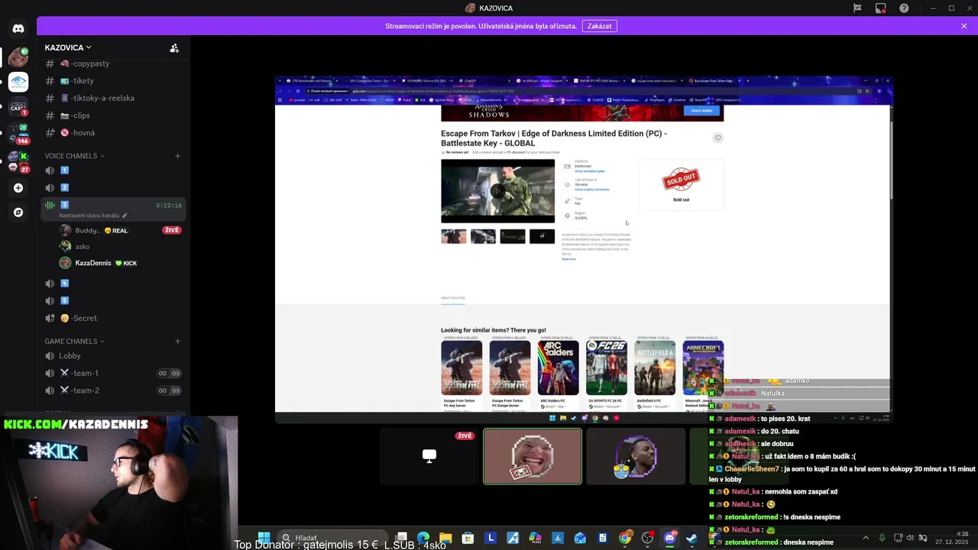Viewport: 978px width, 550px height.
Task: Open the CSGO Cases server icon
Action: (18, 107)
